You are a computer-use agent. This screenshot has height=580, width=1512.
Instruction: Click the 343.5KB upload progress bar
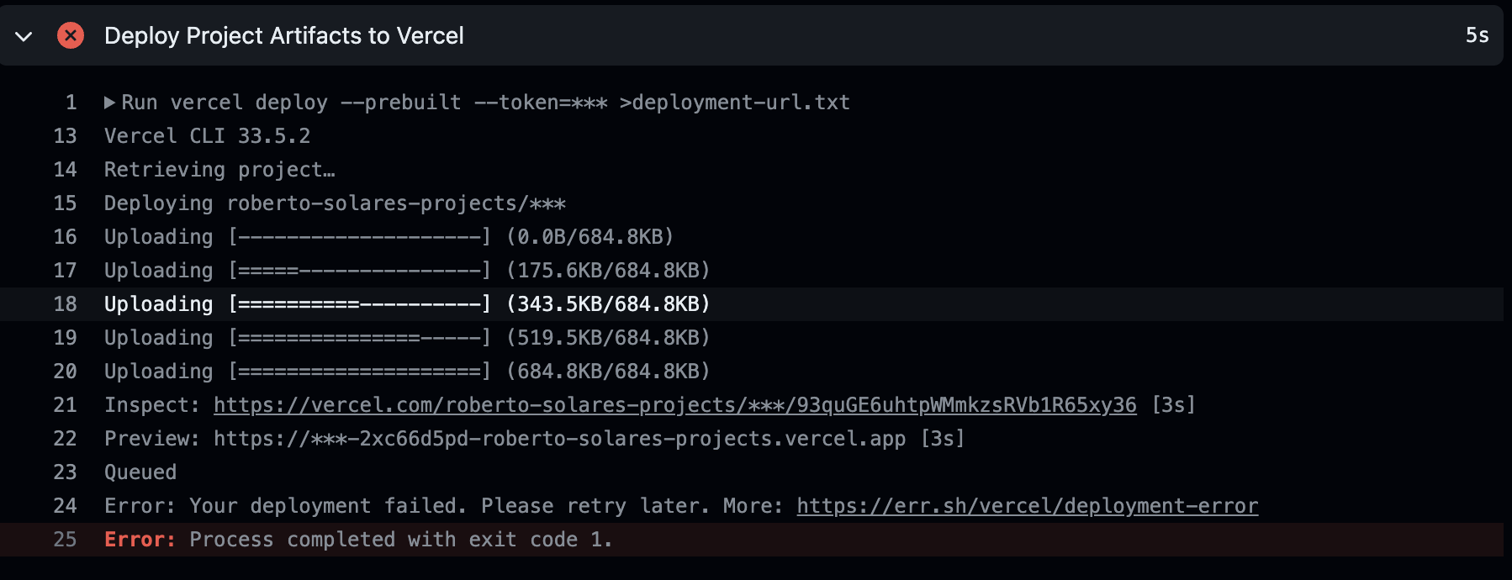[x=359, y=304]
